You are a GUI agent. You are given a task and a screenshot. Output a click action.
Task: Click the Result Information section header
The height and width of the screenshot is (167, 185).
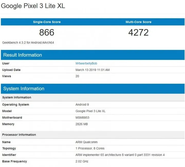(23, 55)
